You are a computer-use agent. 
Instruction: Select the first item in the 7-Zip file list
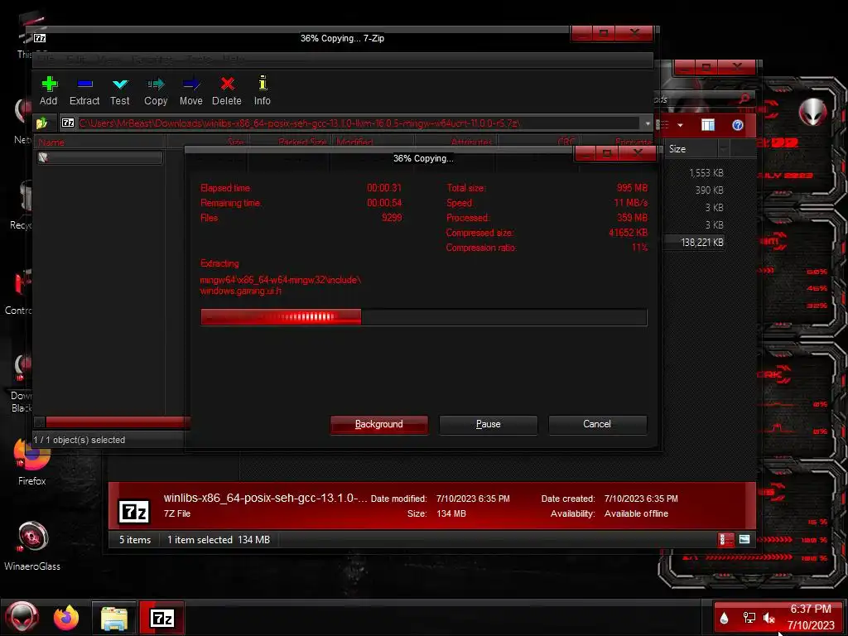[x=99, y=157]
